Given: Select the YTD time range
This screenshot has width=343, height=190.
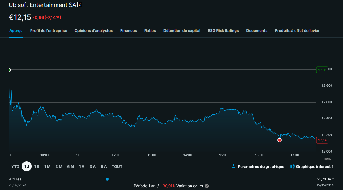Looking at the screenshot, I should [x=15, y=166].
